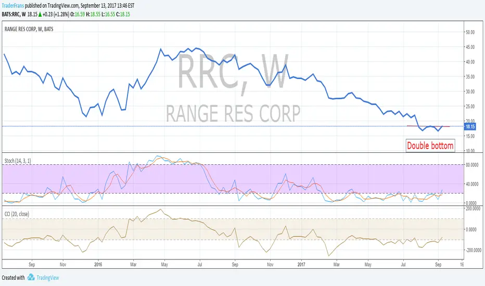Click the 18.15 current price tag

(470, 126)
